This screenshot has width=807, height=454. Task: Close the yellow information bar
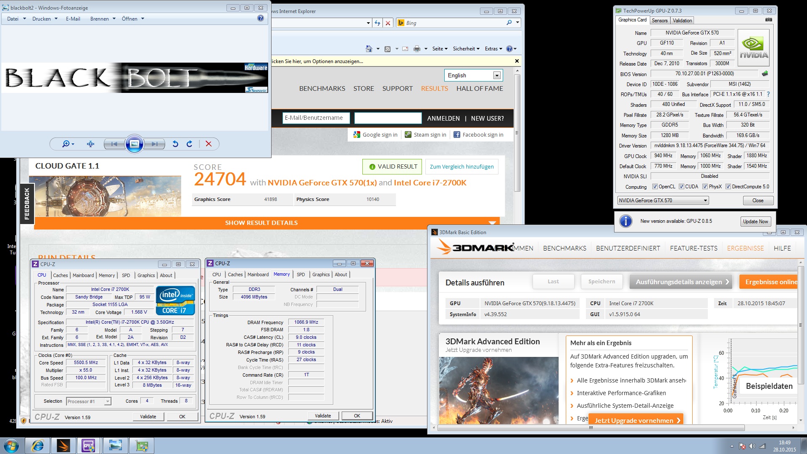pos(517,61)
